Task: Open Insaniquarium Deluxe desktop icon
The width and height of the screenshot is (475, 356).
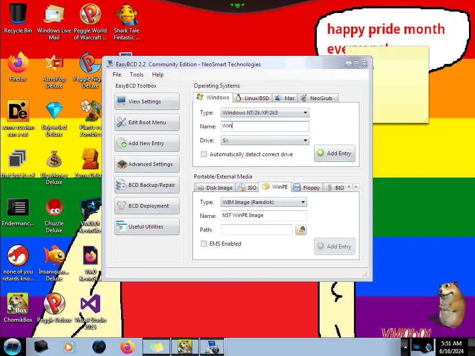Action: pyautogui.click(x=54, y=263)
